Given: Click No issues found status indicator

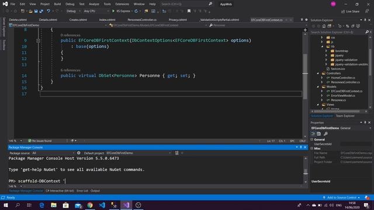Looking at the screenshot, I should tap(40, 141).
